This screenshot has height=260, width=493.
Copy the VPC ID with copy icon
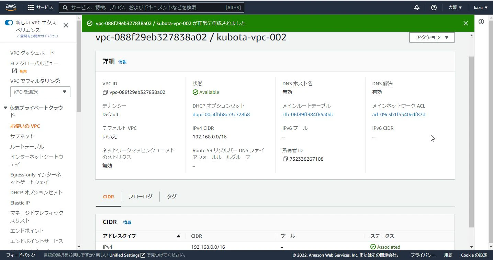tap(105, 92)
